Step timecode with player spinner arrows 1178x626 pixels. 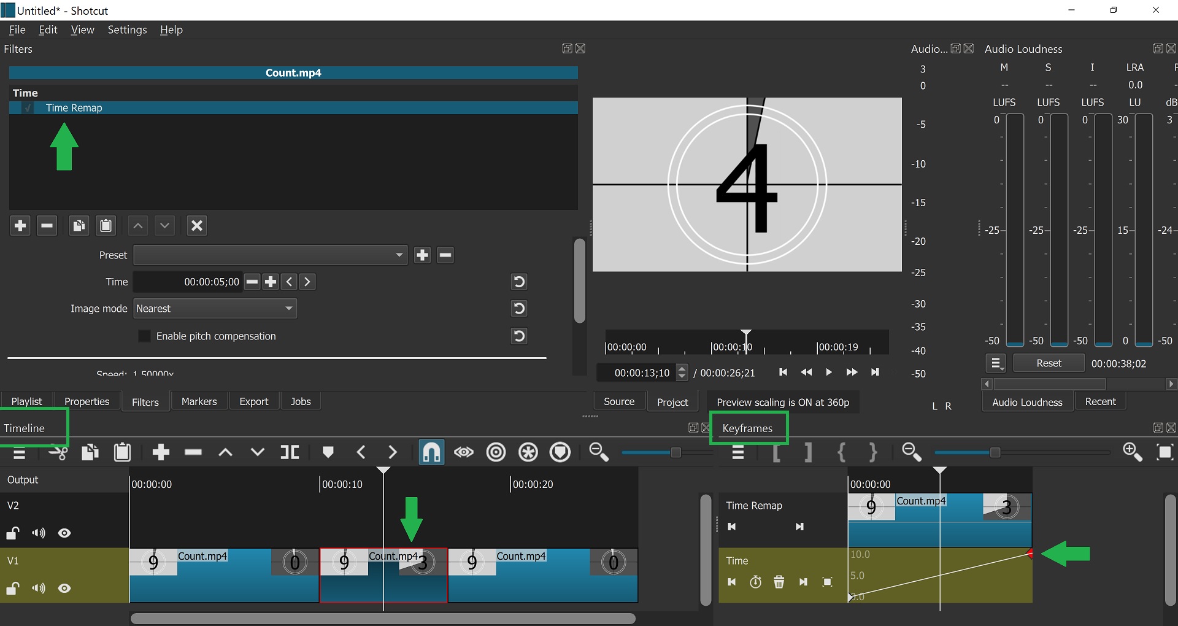coord(682,373)
